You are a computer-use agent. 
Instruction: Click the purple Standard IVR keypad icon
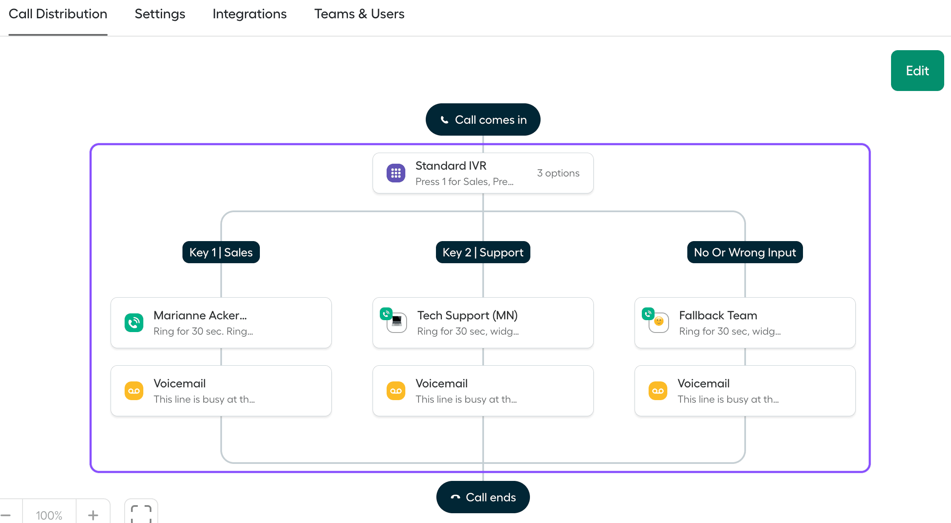[x=396, y=173]
